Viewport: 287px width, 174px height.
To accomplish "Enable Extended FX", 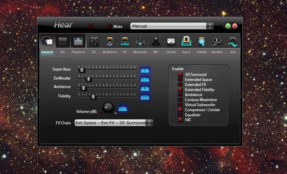I will coord(180,85).
